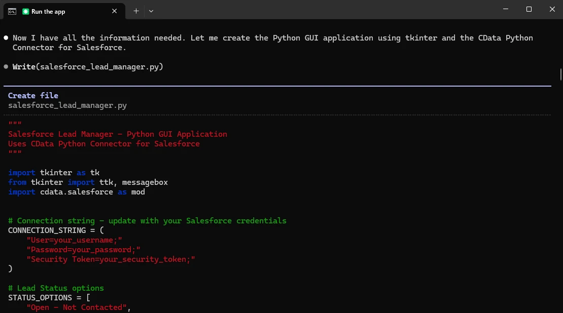This screenshot has width=563, height=313.
Task: Minimize the terminal window
Action: [x=506, y=9]
